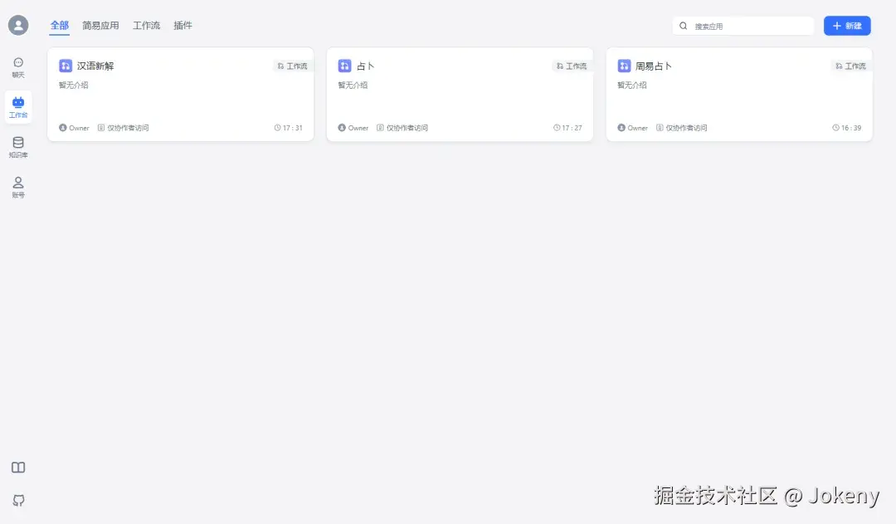
Task: Click the magnifier icon in the search box
Action: click(x=683, y=26)
